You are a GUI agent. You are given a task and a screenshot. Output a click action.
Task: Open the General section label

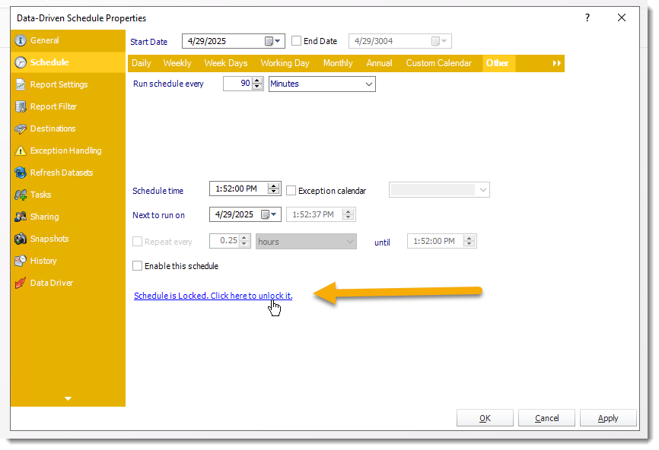point(45,40)
